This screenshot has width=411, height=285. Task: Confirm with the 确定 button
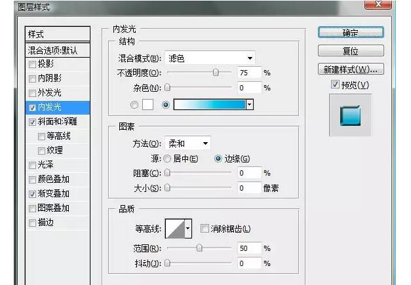(x=351, y=33)
